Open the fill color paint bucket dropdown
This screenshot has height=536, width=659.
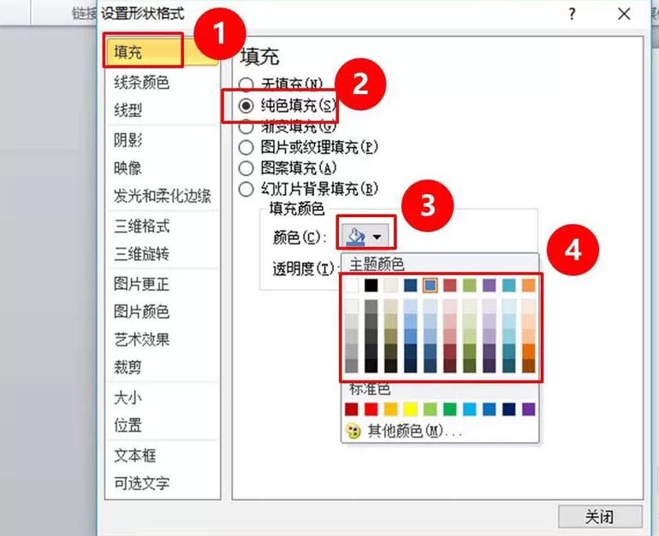(365, 237)
